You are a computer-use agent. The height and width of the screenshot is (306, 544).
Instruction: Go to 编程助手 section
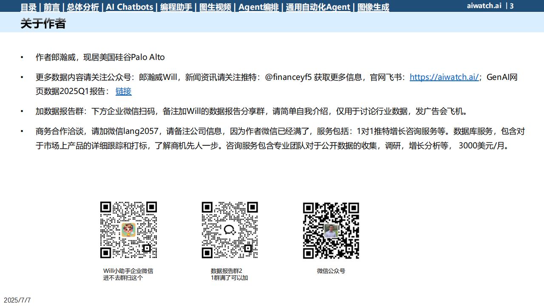pos(176,7)
